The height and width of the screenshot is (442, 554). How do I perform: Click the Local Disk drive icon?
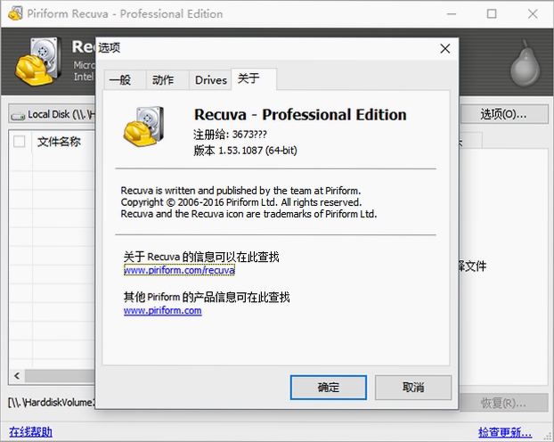pyautogui.click(x=18, y=115)
